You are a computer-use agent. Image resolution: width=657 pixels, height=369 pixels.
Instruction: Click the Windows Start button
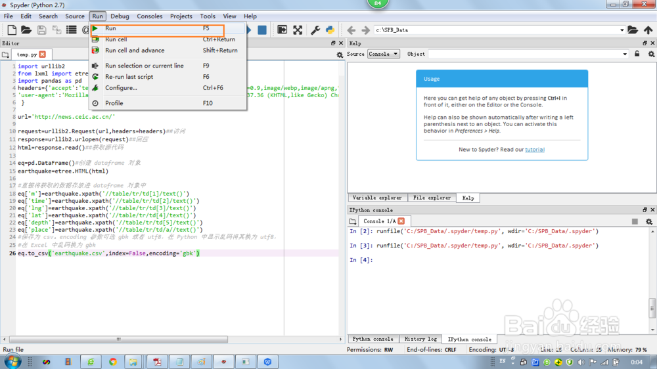[x=13, y=362]
